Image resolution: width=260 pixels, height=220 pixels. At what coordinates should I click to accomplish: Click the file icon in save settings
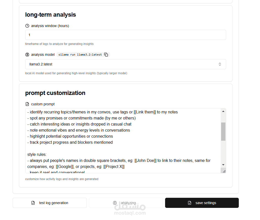pyautogui.click(x=190, y=203)
